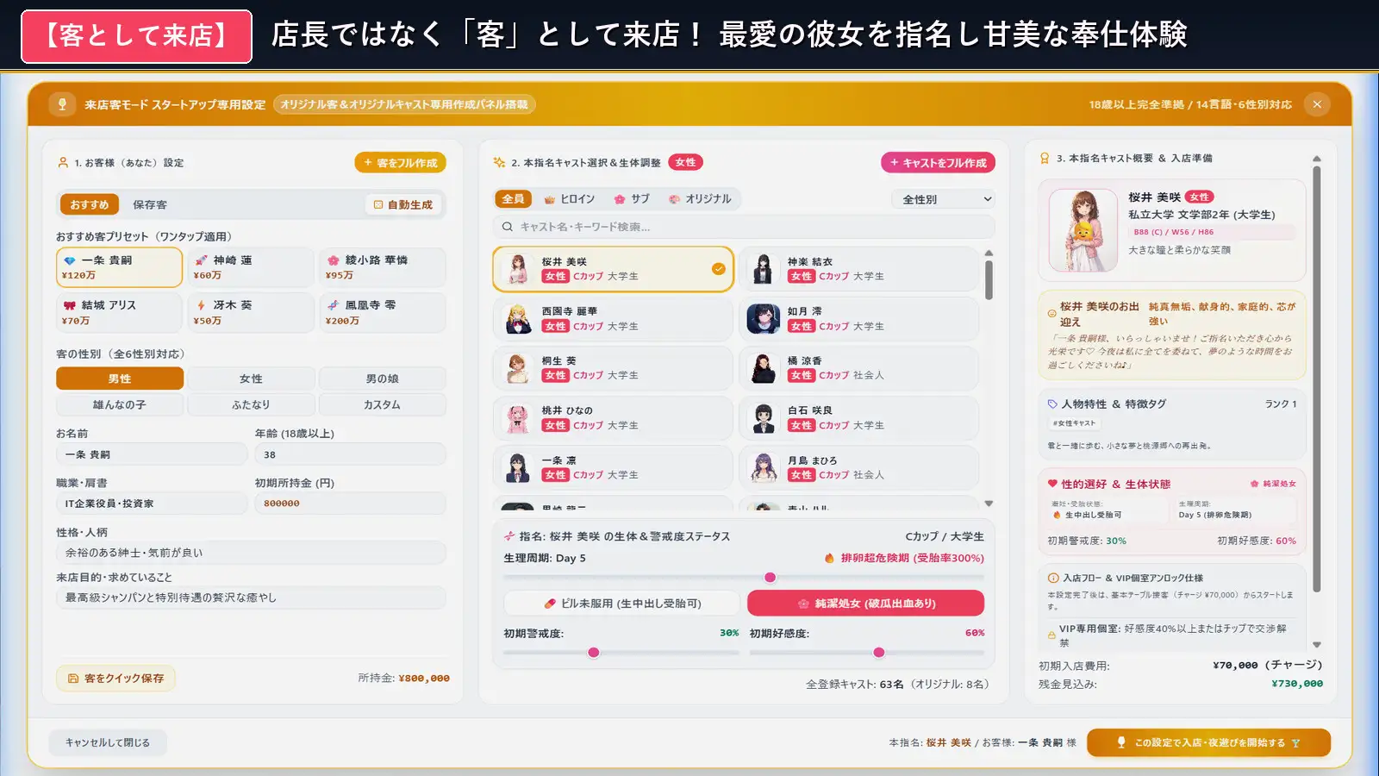Click the lock icon beside VIP専用個室
This screenshot has width=1379, height=776.
click(x=1051, y=635)
